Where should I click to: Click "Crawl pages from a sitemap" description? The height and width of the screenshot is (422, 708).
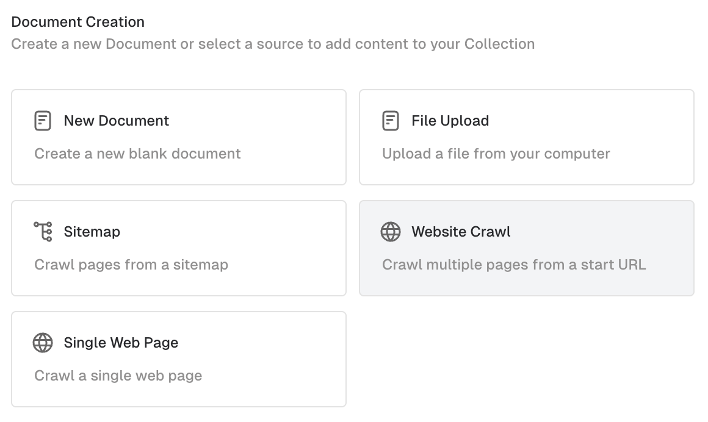point(131,265)
